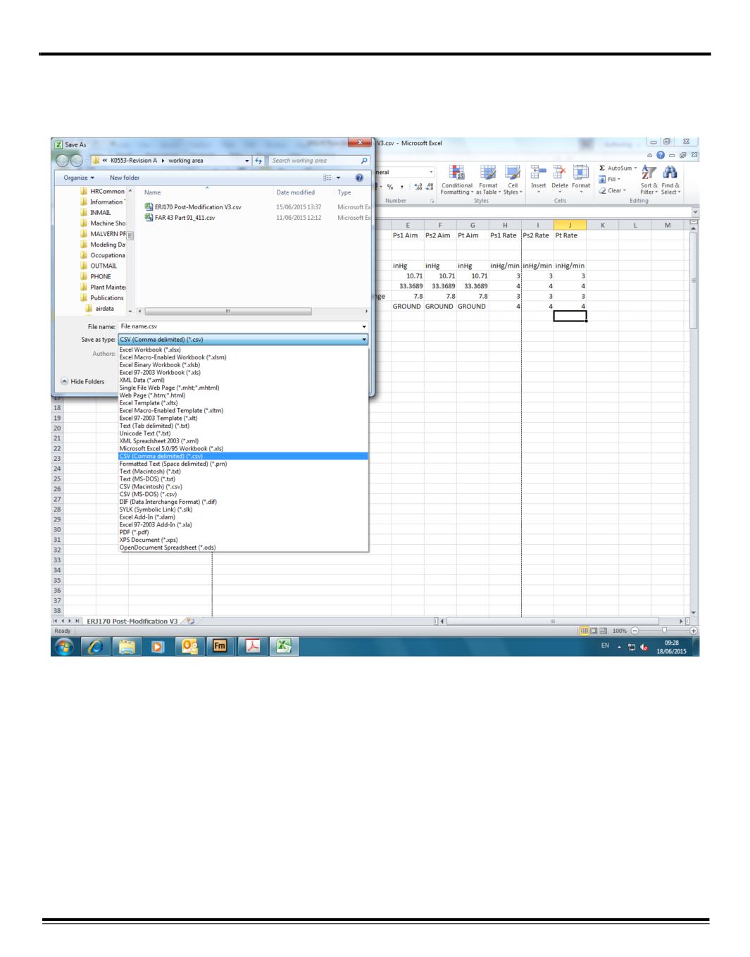Image resolution: width=750 pixels, height=957 pixels.
Task: Select the ERJ170 Post-Modification V3 sheet tab
Action: pos(132,621)
